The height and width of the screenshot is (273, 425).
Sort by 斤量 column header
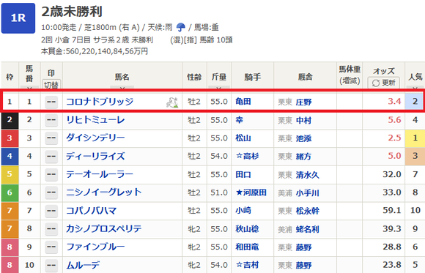click(219, 76)
